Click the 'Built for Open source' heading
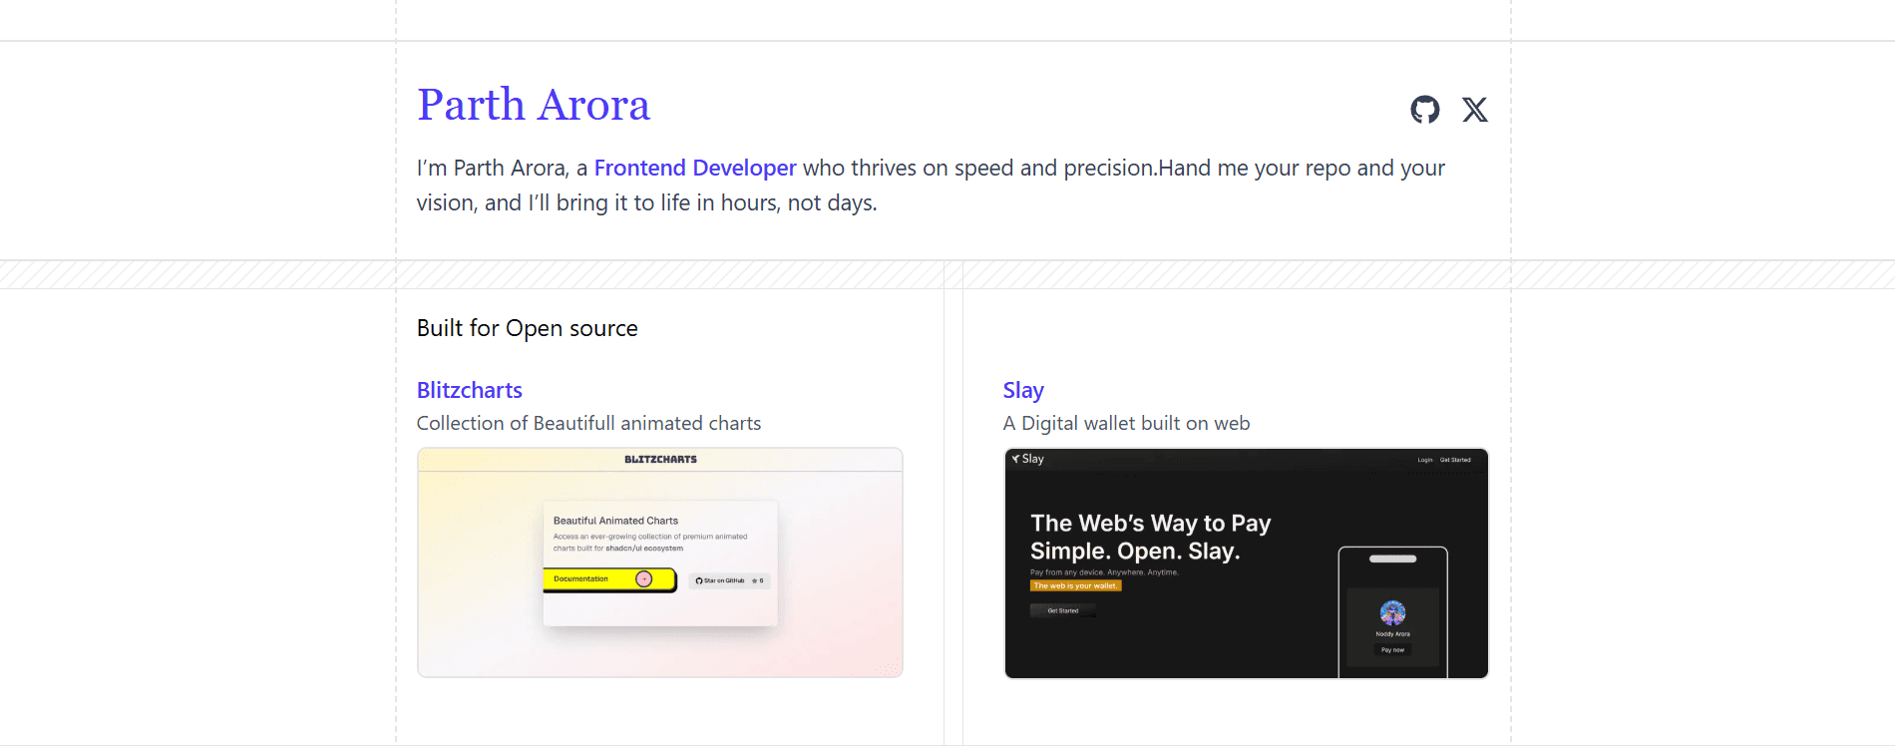 (x=527, y=328)
